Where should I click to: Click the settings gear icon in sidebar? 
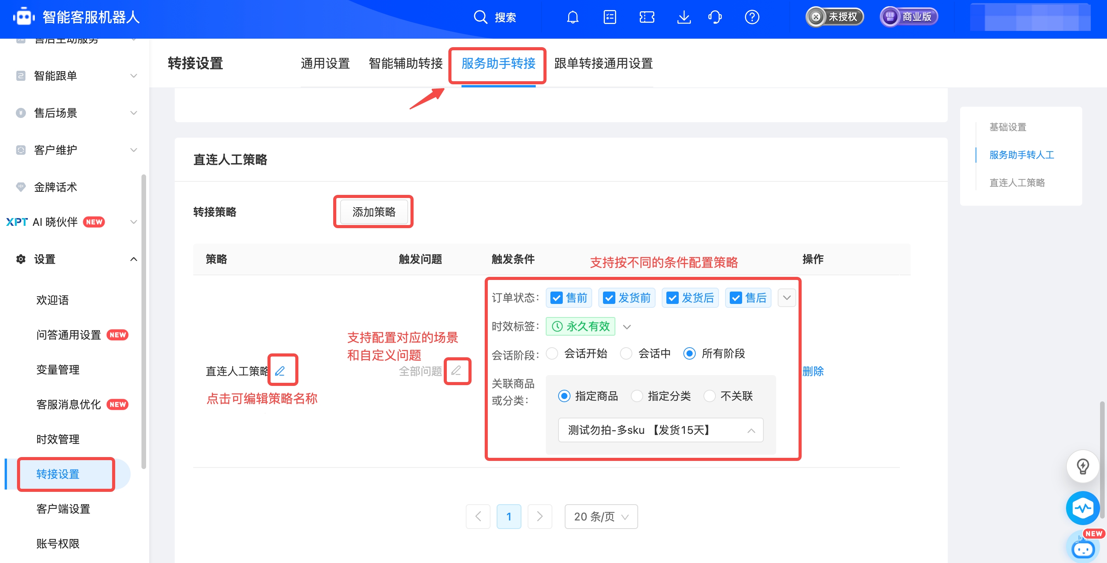click(x=20, y=259)
